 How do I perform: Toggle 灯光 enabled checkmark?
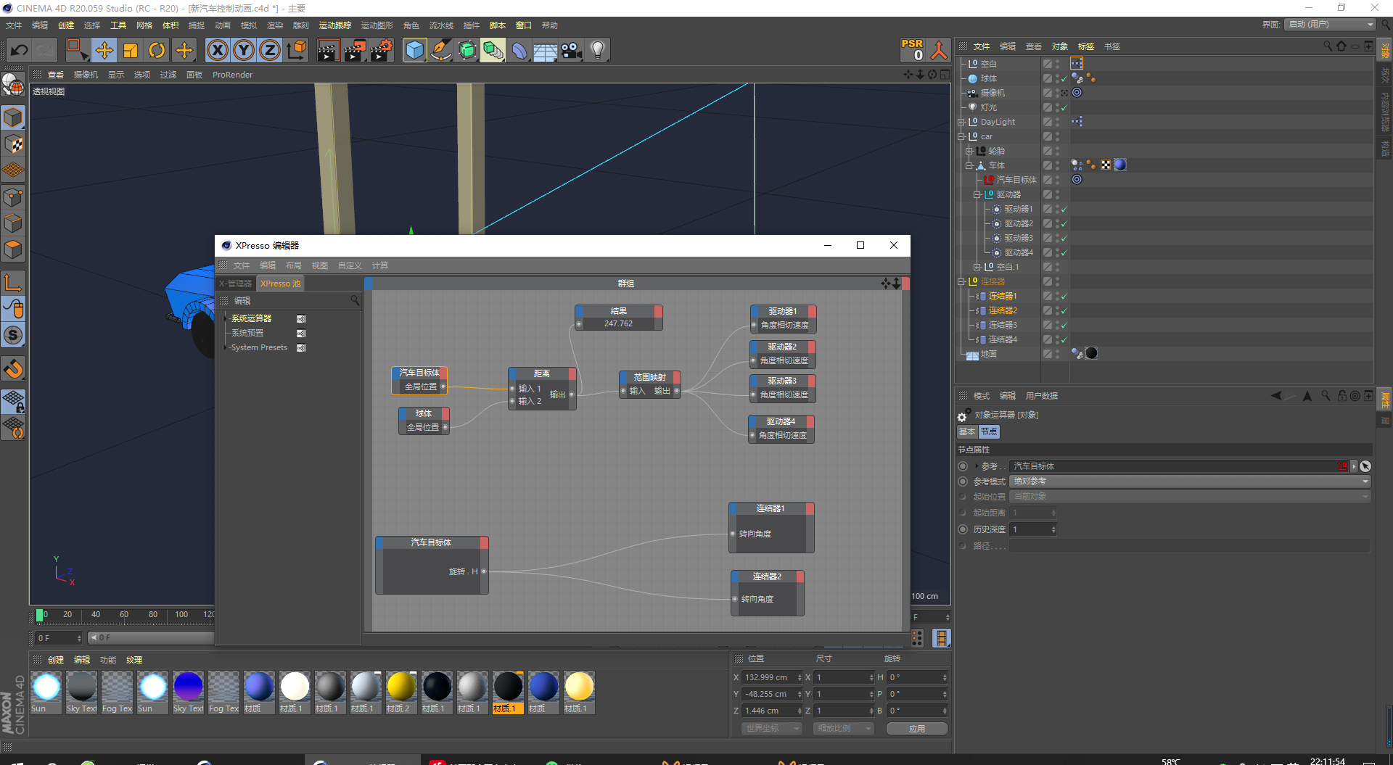1064,108
